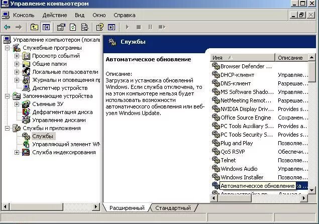Image resolution: width=319 pixels, height=224 pixels.
Task: Collapse the Запоминающие устройства node
Action: tap(7, 96)
